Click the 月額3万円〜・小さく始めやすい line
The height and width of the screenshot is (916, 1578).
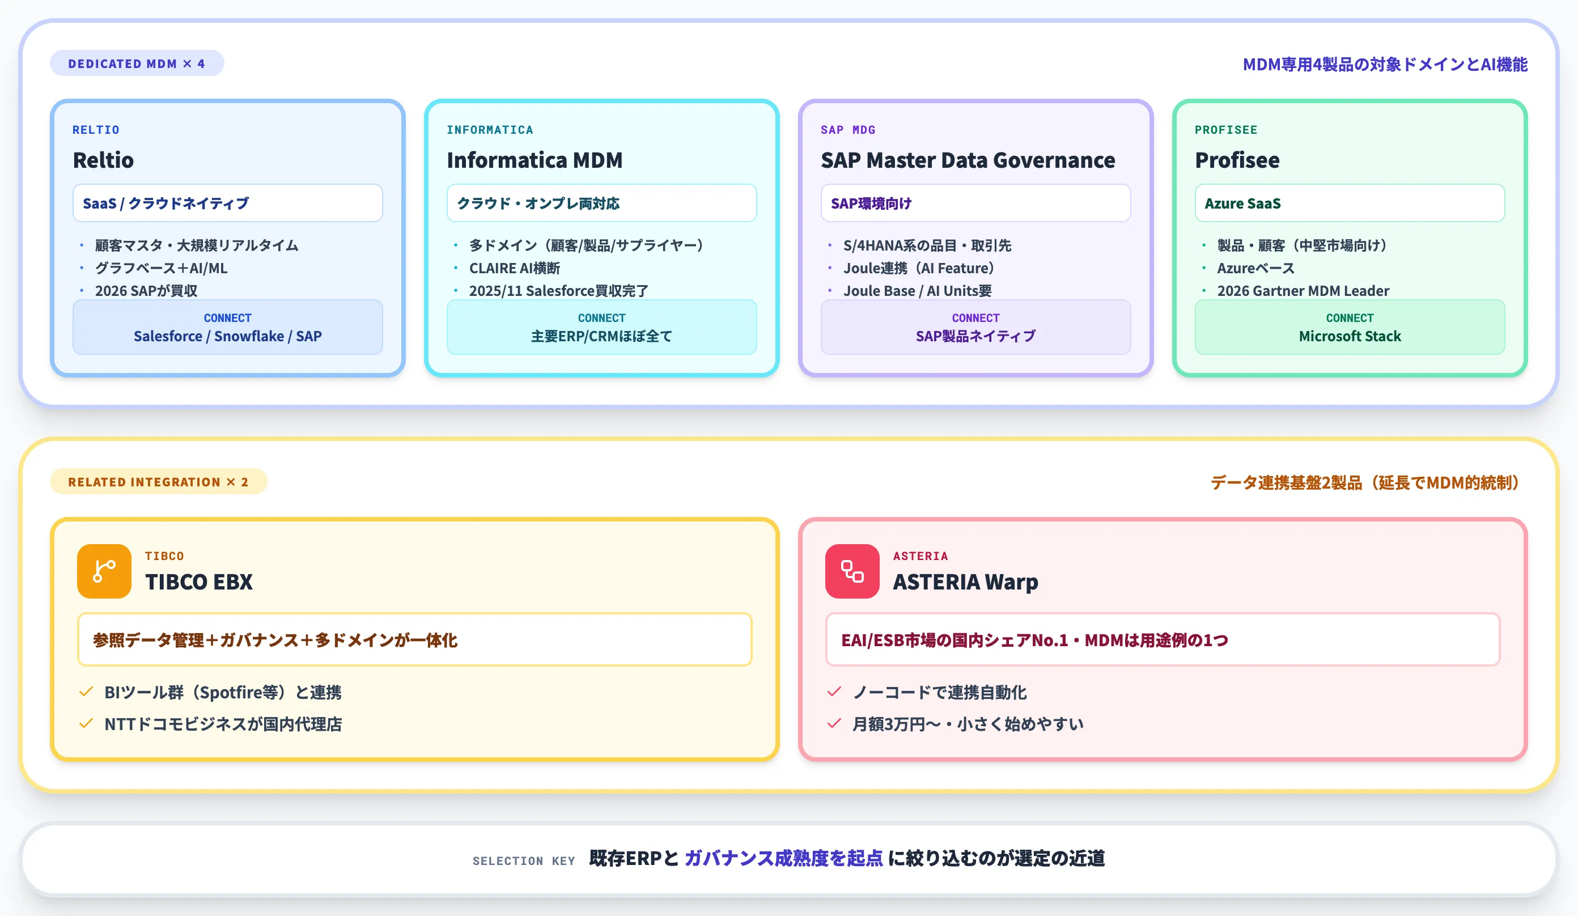click(x=968, y=724)
